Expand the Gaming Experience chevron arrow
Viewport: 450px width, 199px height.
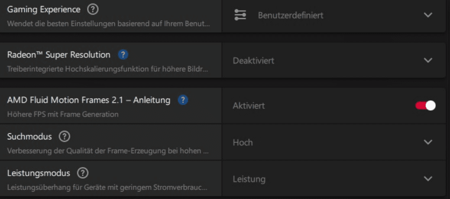coord(428,15)
